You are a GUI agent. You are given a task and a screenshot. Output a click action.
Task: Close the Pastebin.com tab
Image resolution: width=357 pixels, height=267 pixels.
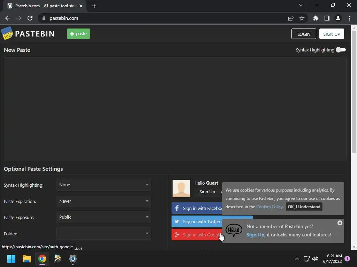click(81, 6)
